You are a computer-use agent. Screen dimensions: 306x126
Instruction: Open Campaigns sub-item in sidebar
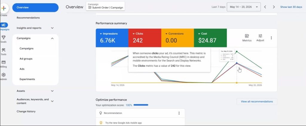click(x=26, y=49)
